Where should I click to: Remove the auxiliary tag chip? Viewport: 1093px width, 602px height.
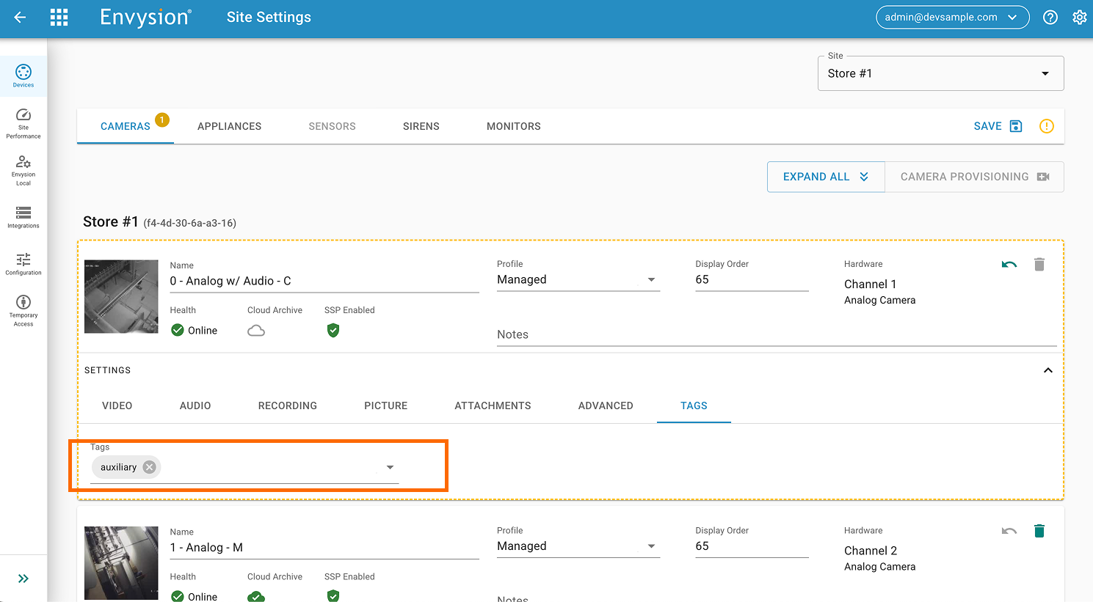pyautogui.click(x=150, y=467)
